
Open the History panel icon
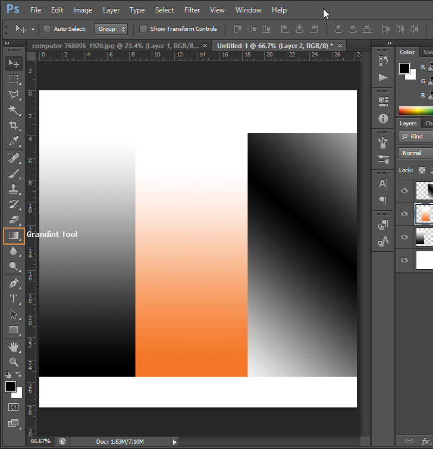pyautogui.click(x=384, y=61)
